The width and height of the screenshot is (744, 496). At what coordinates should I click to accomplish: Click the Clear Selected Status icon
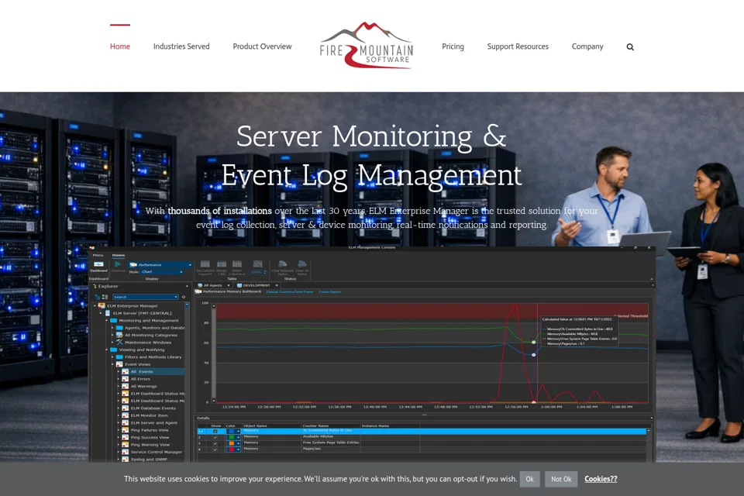[x=282, y=264]
